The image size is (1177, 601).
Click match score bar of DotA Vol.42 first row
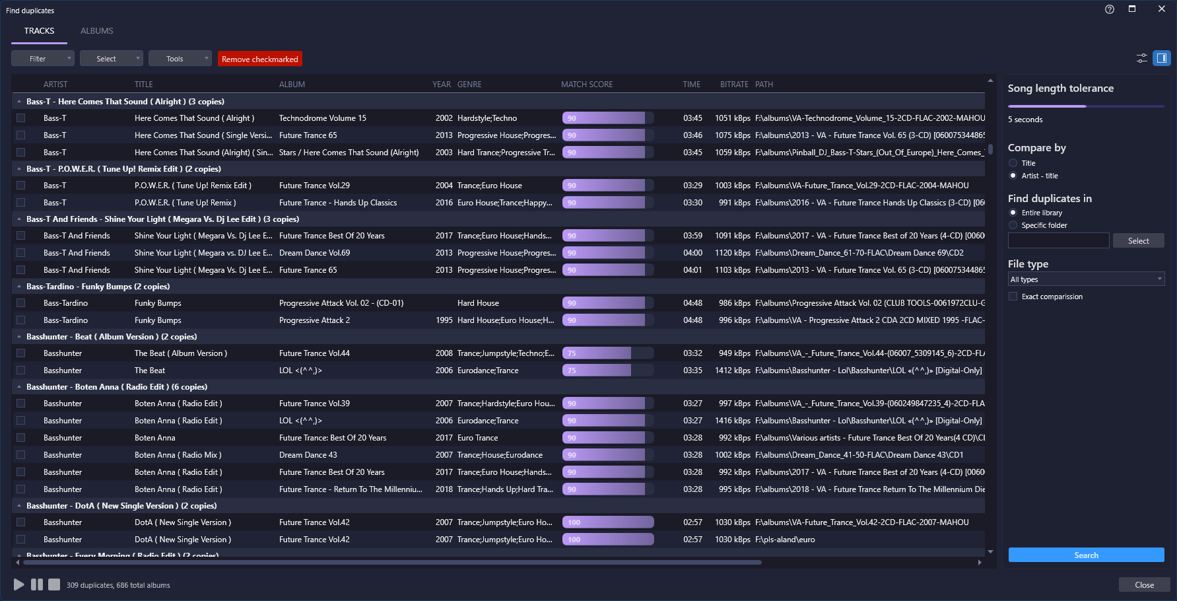pyautogui.click(x=608, y=522)
